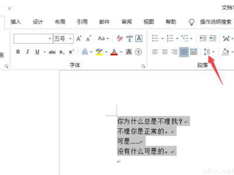Toggle character shading gray A icon

point(129,52)
